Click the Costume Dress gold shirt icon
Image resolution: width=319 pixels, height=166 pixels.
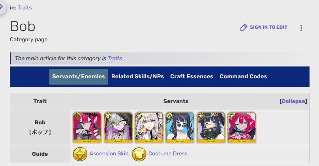coord(139,154)
